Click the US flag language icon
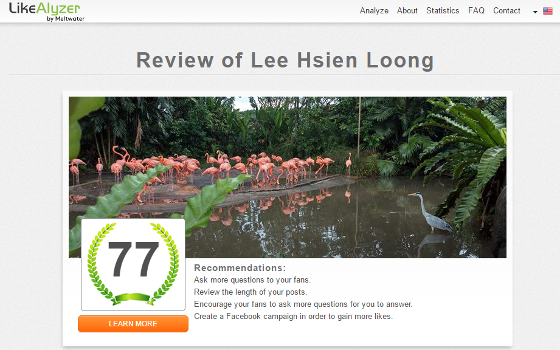Image resolution: width=560 pixels, height=350 pixels. coord(547,11)
